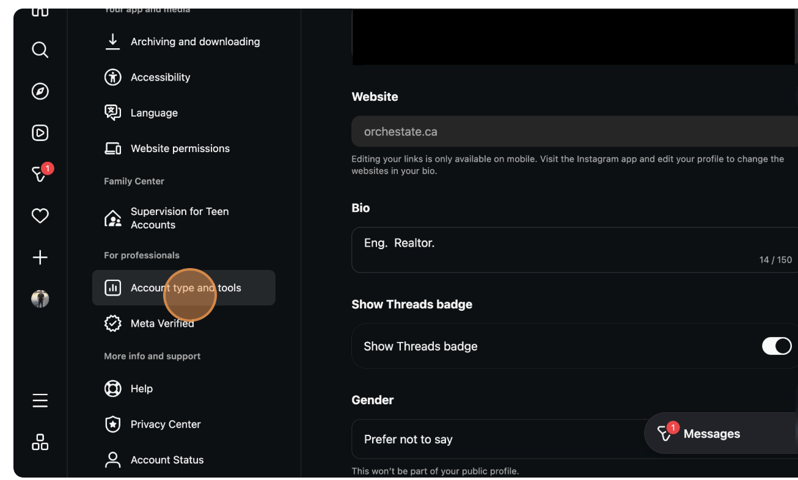
Task: Select Account type and tools
Action: (x=185, y=288)
